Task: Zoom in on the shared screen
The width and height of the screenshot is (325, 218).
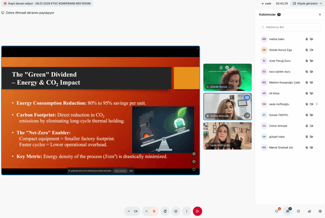Action: (x=194, y=154)
